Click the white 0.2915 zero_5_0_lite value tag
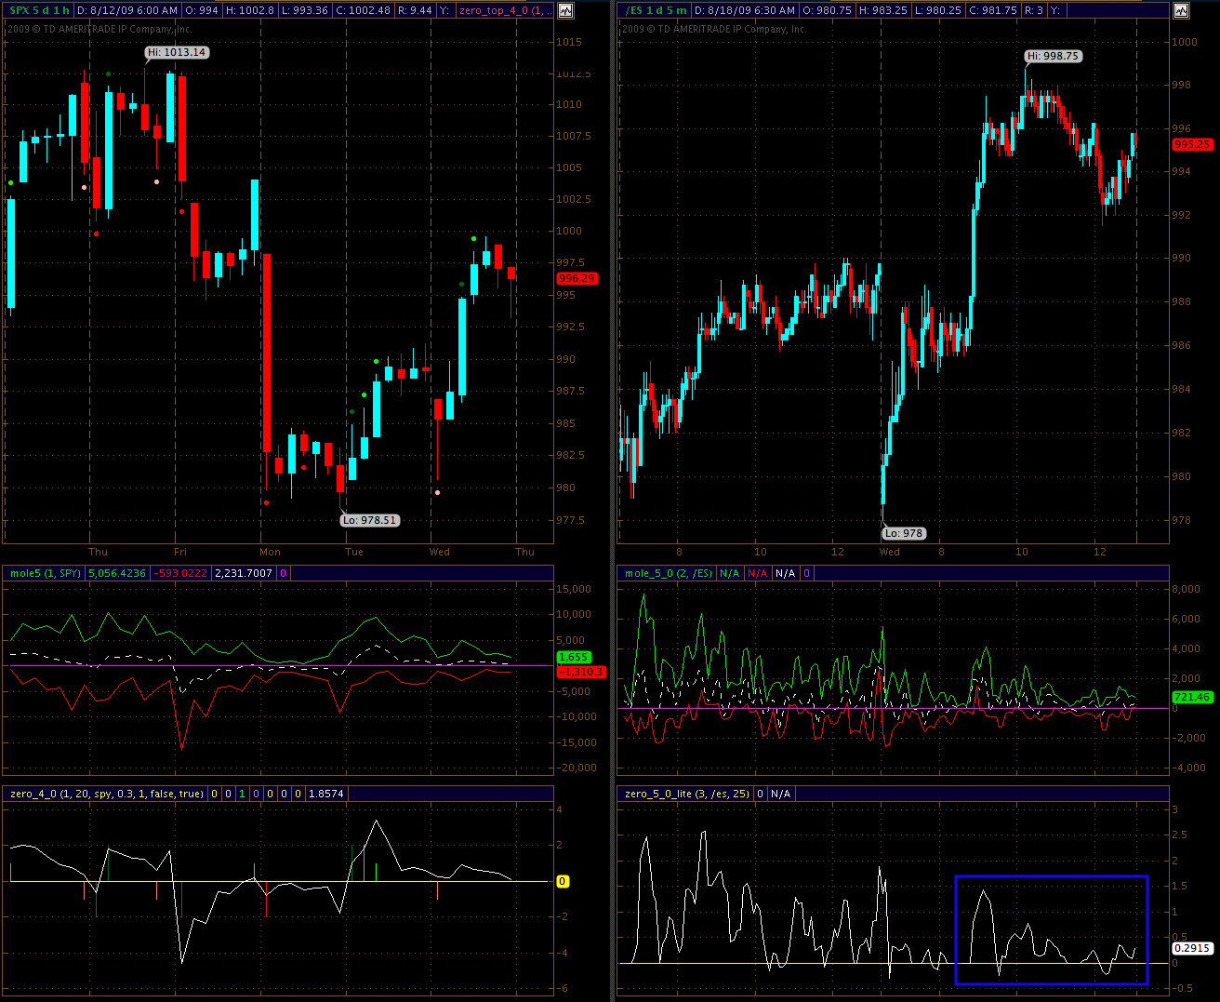The width and height of the screenshot is (1220, 1002). click(1192, 948)
